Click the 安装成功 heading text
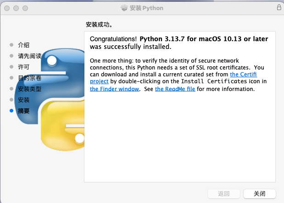284x203 pixels. [99, 24]
